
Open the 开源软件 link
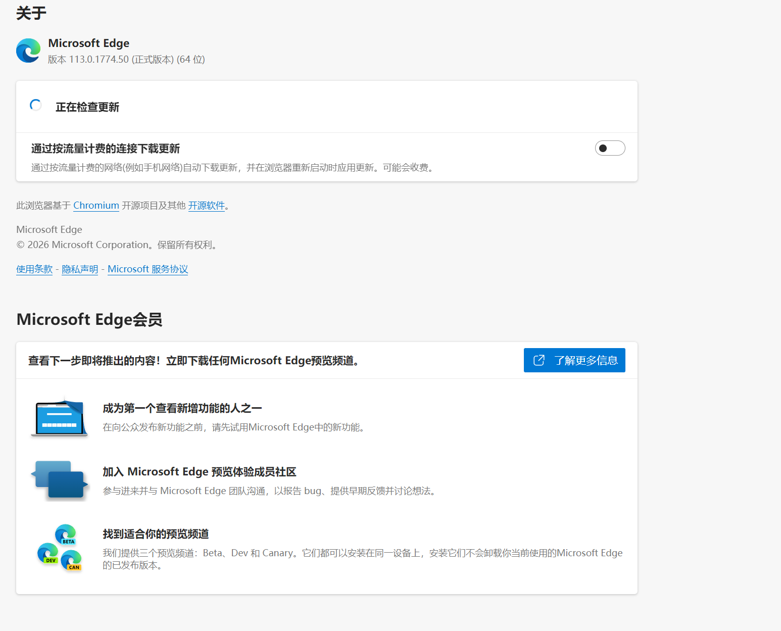[x=207, y=205]
